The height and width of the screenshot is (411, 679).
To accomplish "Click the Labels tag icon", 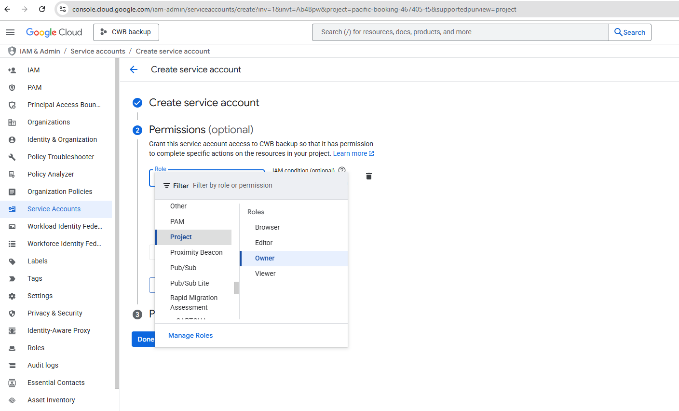I will click(x=12, y=261).
